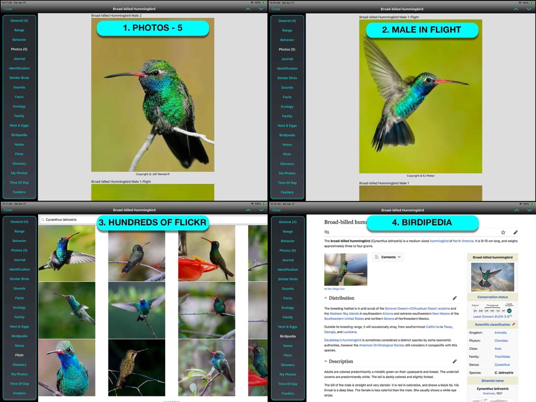The image size is (536, 402).
Task: Collapse the Distribution section heading
Action: (339, 298)
